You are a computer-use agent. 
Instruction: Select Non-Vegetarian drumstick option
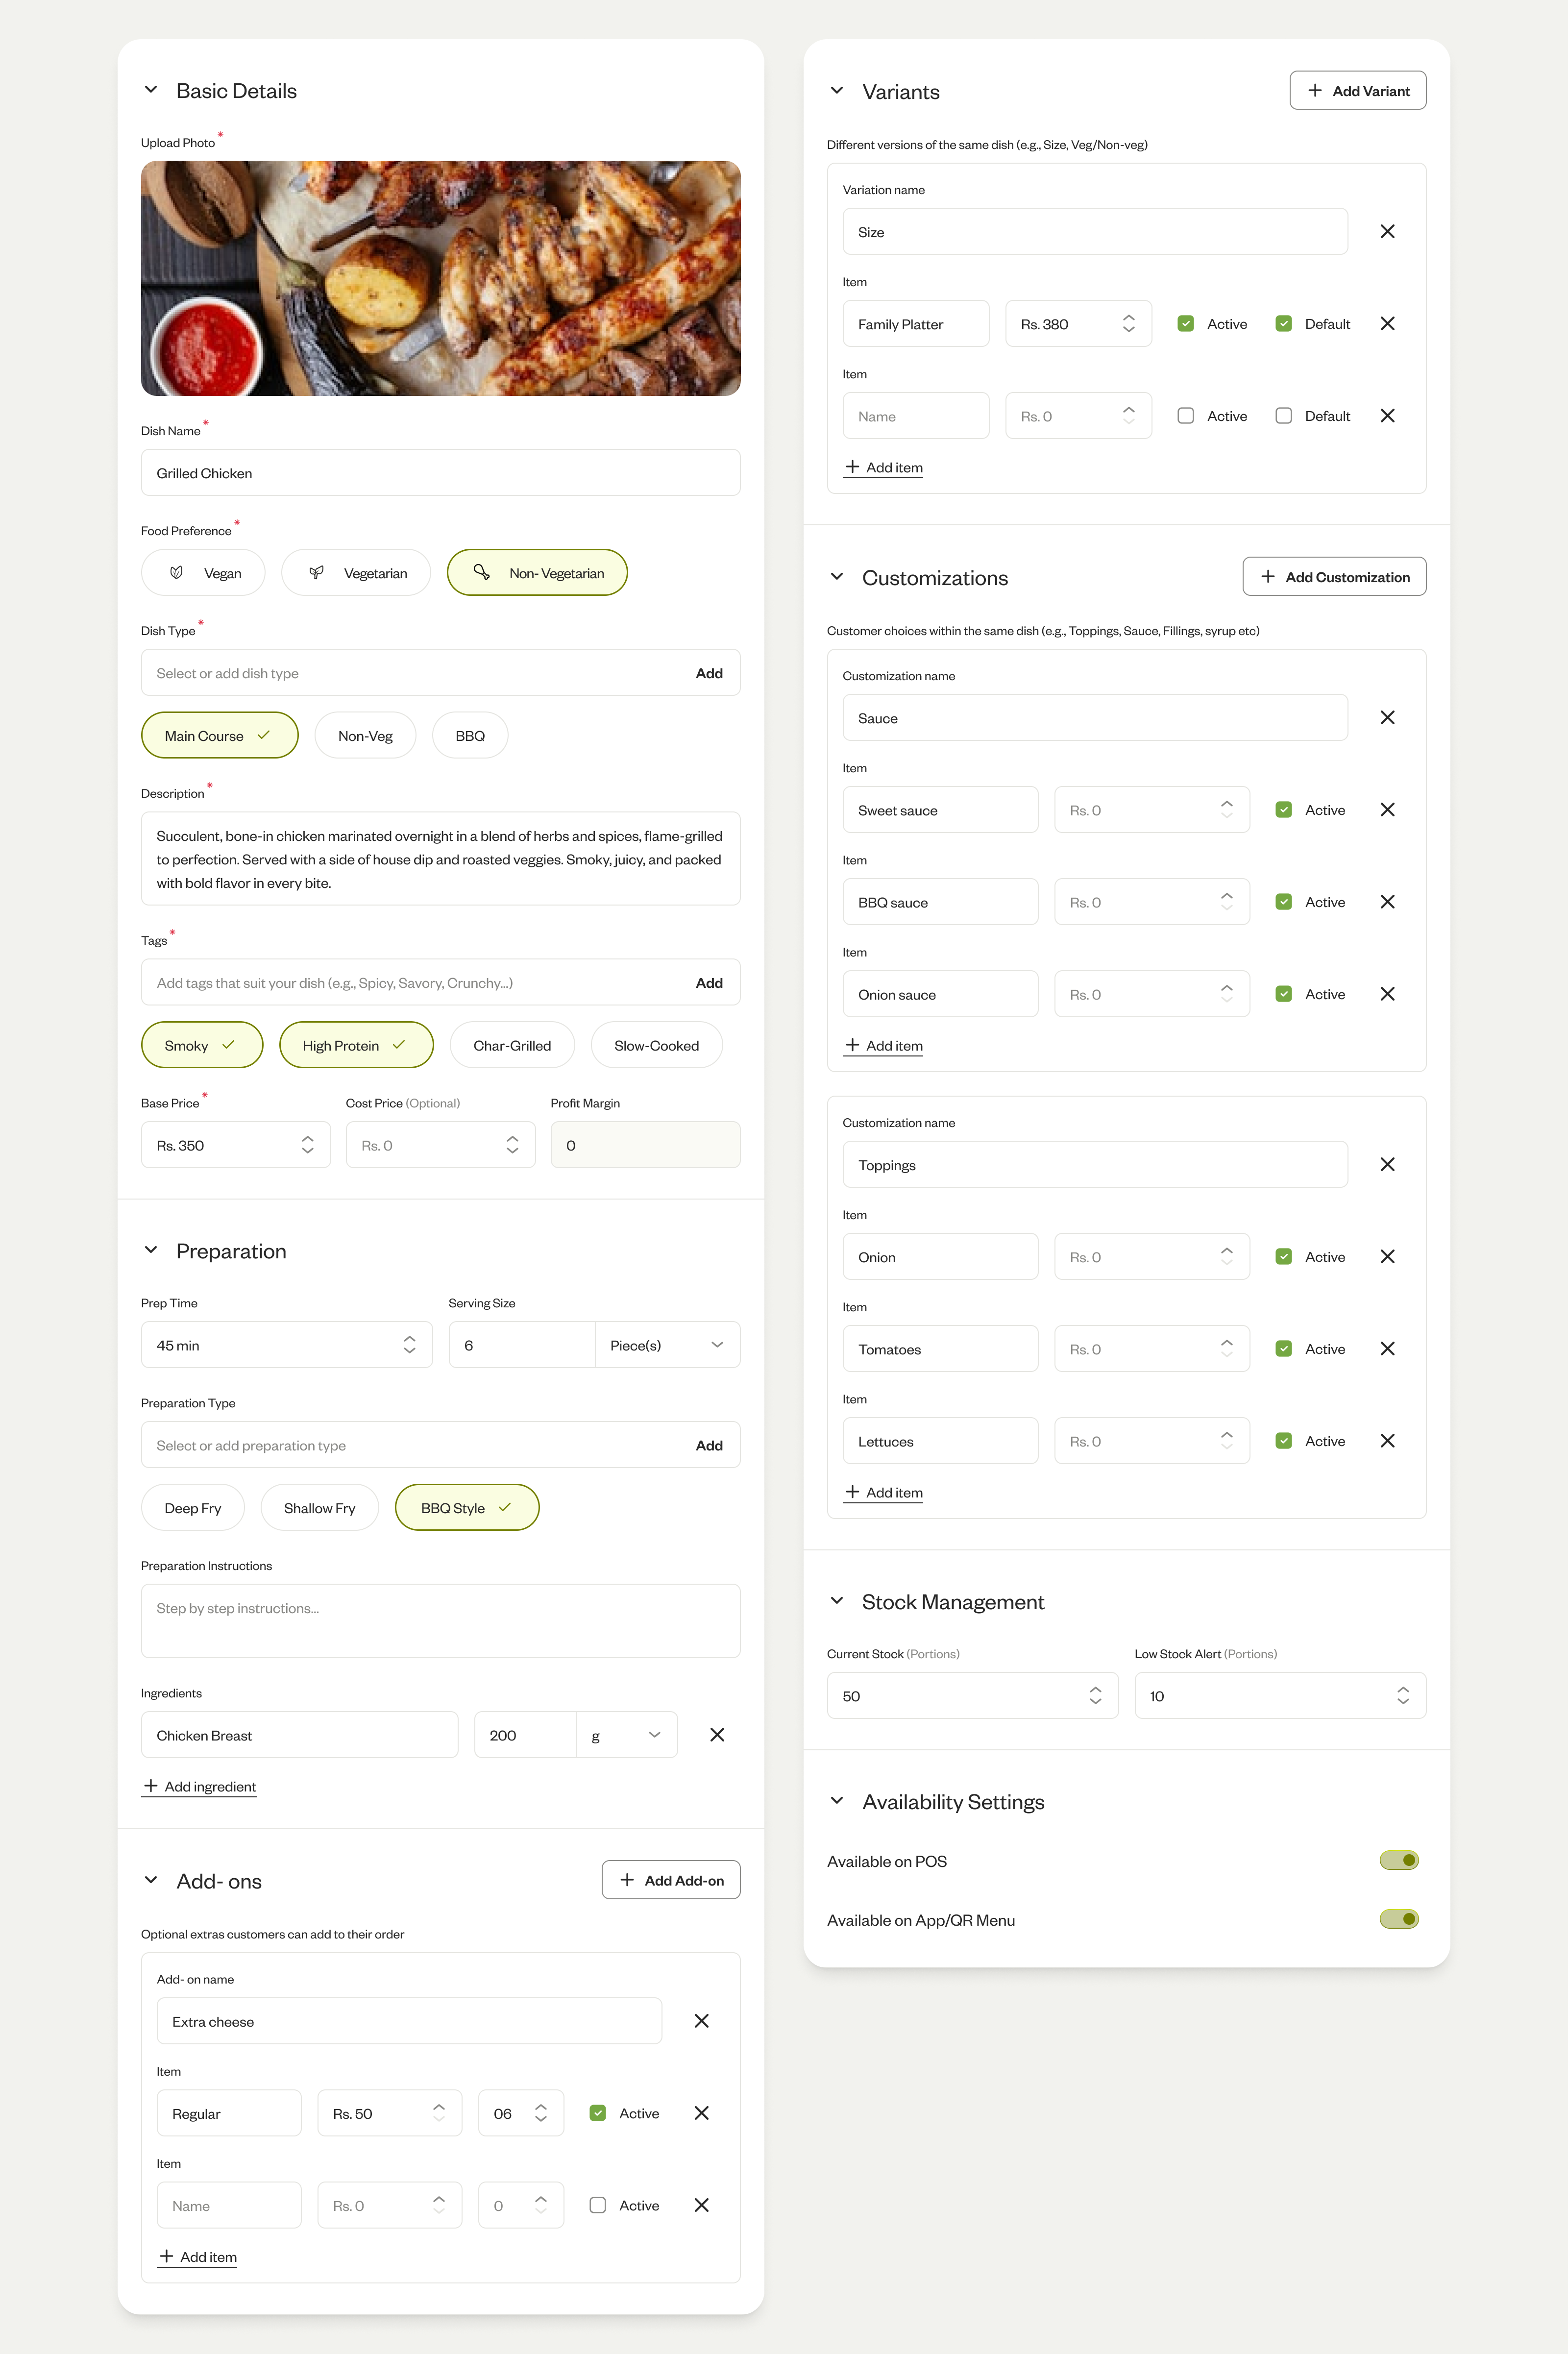537,573
